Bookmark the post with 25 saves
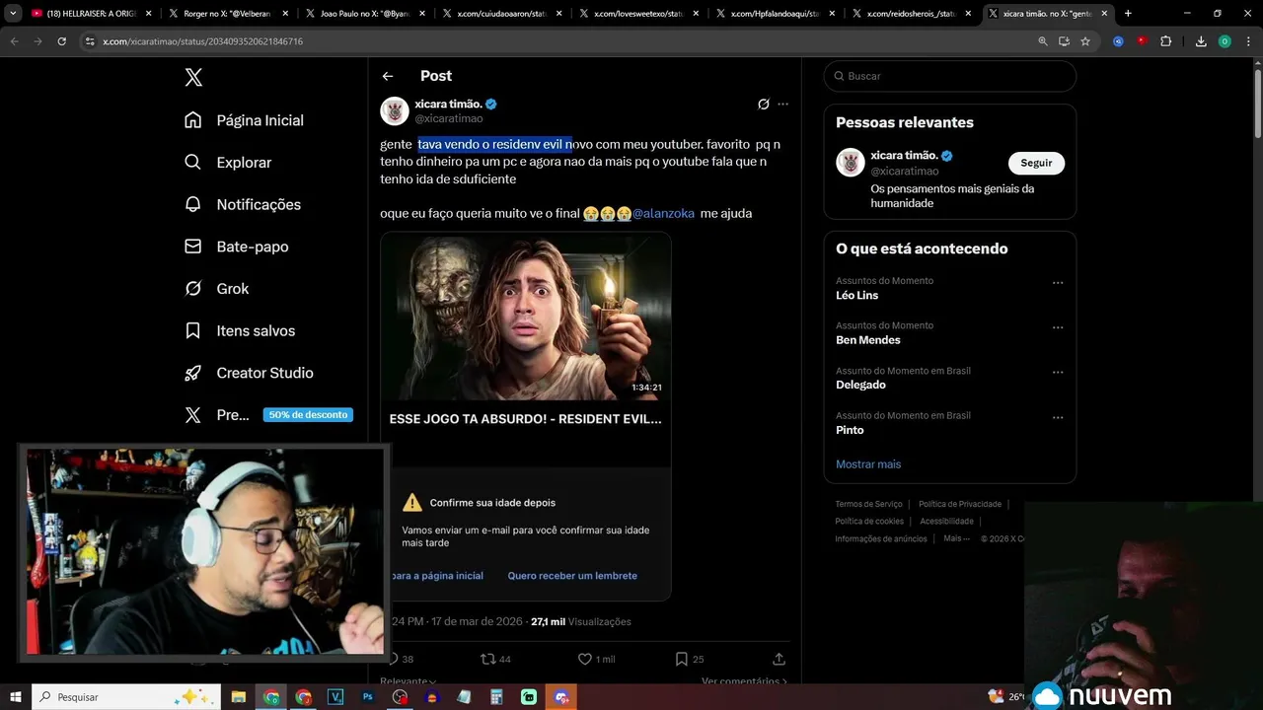This screenshot has width=1263, height=710. (x=690, y=659)
